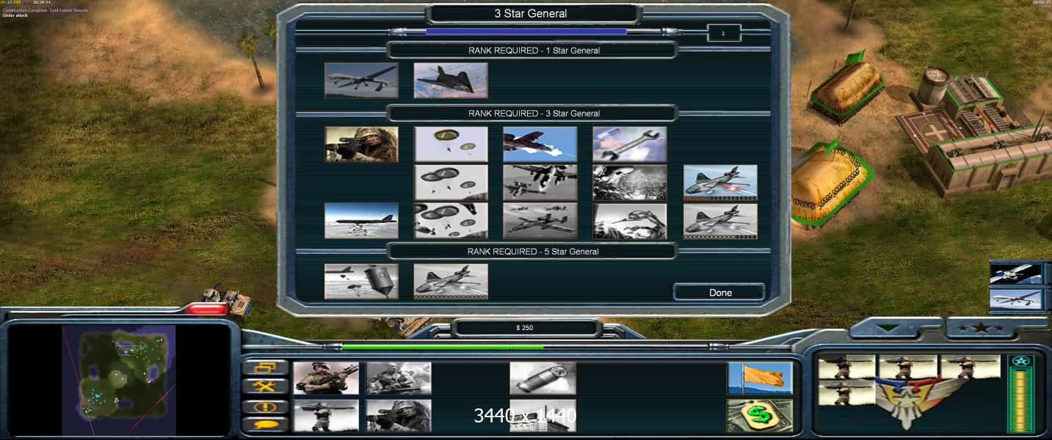This screenshot has height=440, width=1052.
Task: Sell the building with the dollar icon
Action: click(760, 415)
